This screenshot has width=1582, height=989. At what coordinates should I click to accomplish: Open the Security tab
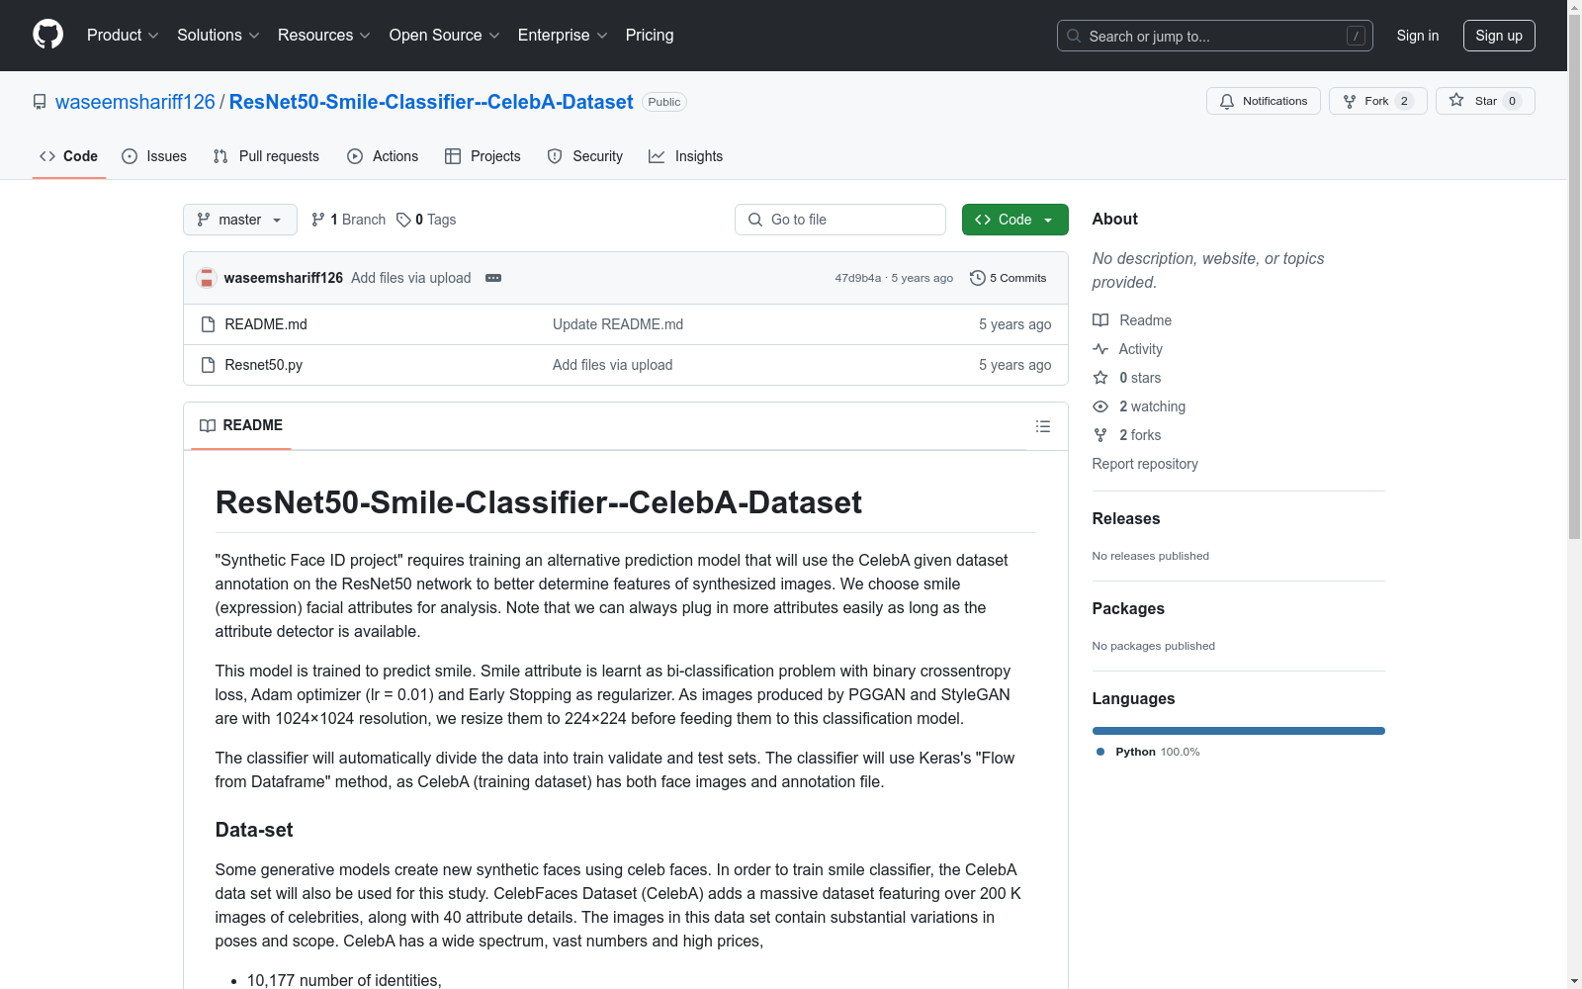tap(585, 156)
